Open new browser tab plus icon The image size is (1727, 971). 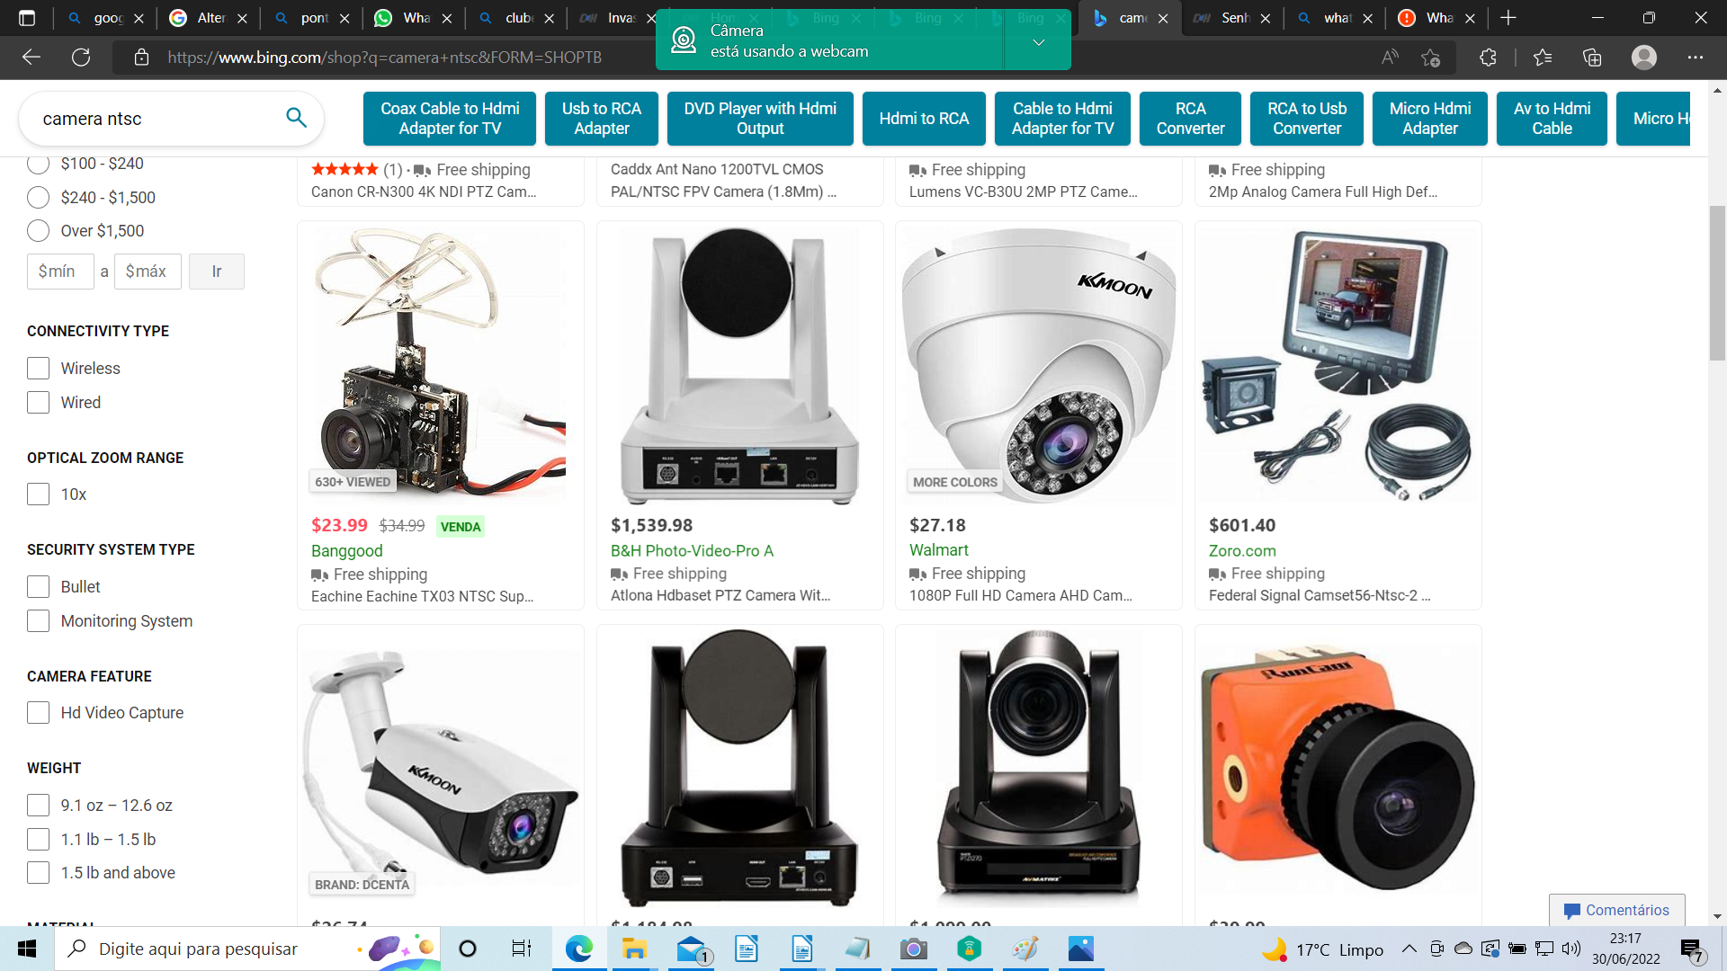coord(1508,18)
